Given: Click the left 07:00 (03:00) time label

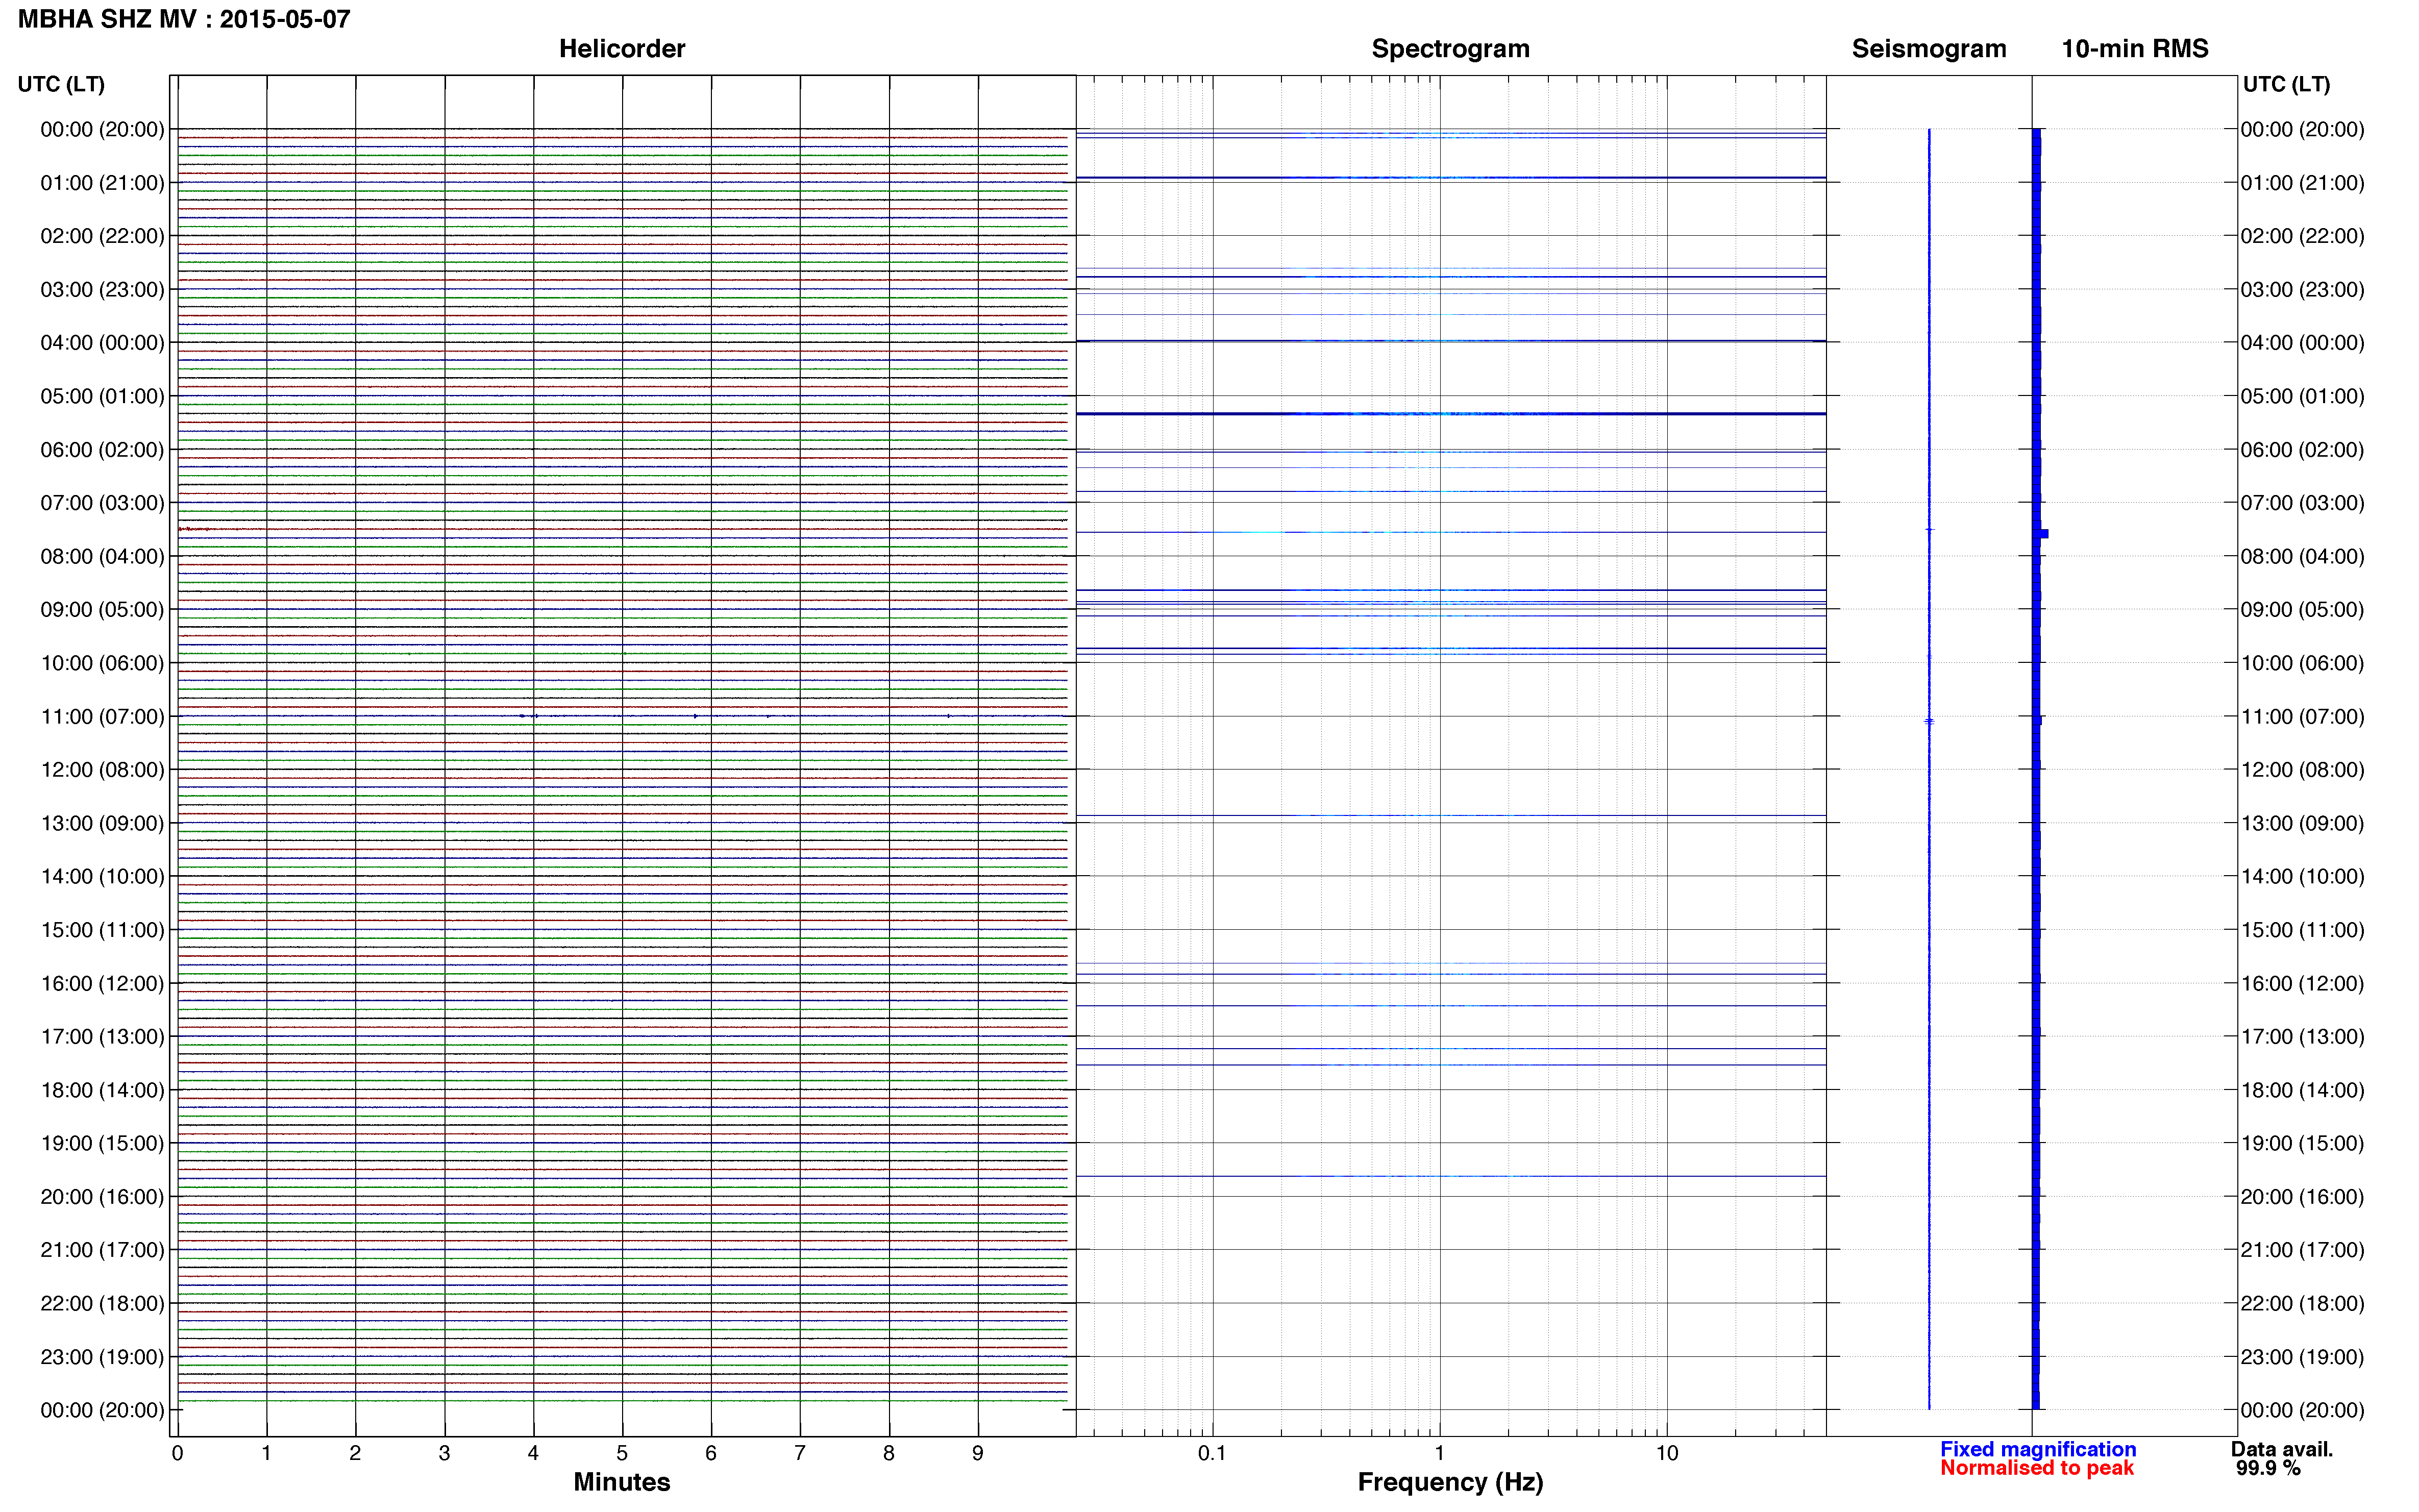Looking at the screenshot, I should (x=102, y=503).
